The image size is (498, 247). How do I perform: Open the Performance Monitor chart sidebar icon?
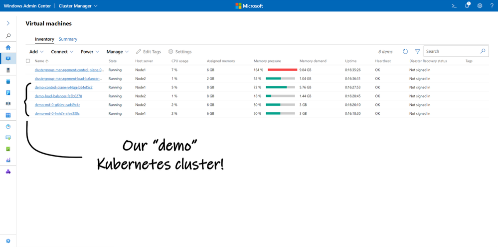tap(8, 160)
